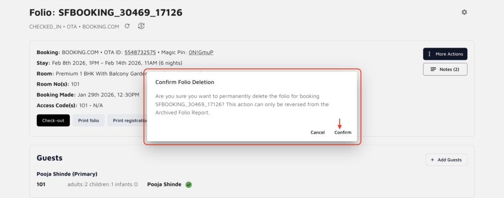Click the lines icon on Notes button
The width and height of the screenshot is (504, 198).
(x=433, y=69)
